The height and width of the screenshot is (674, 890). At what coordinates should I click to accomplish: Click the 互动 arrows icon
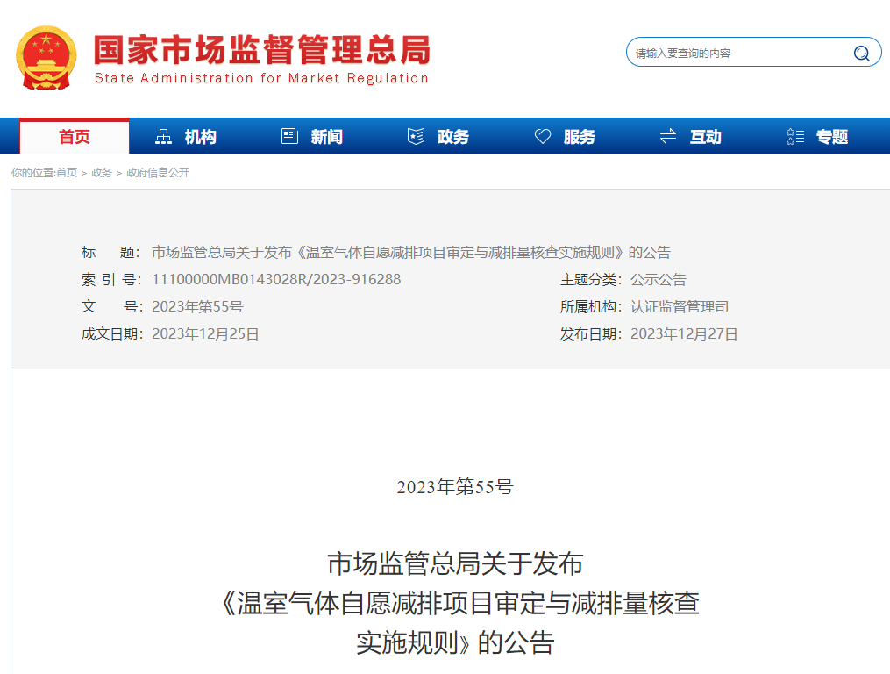pyautogui.click(x=667, y=136)
